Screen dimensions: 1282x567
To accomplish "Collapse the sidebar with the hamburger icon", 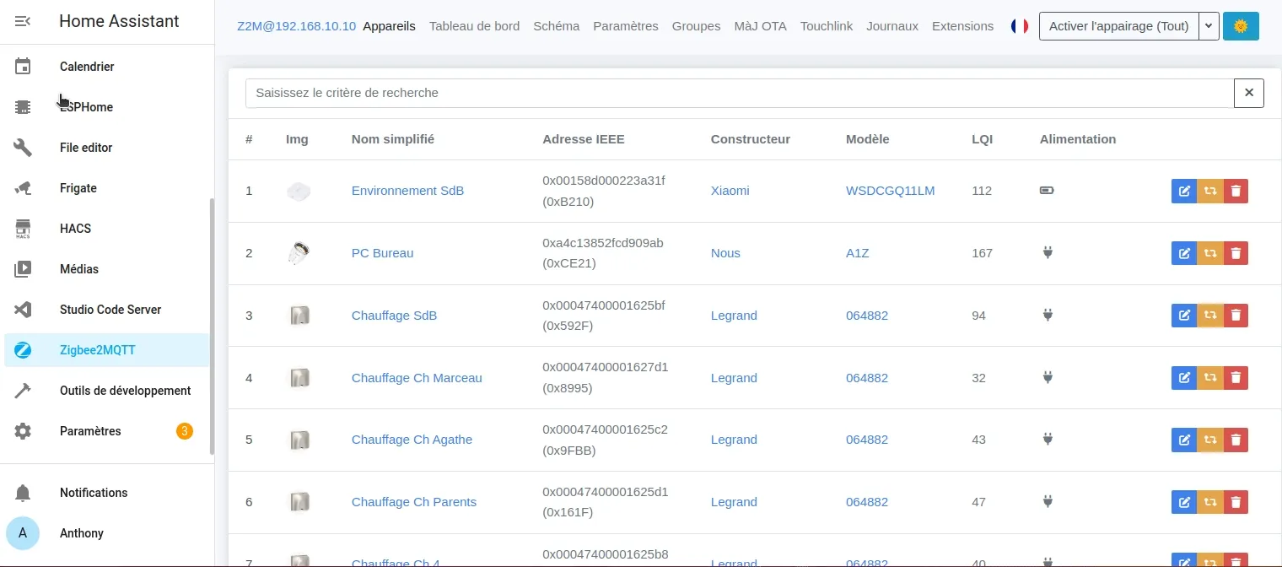I will point(23,21).
